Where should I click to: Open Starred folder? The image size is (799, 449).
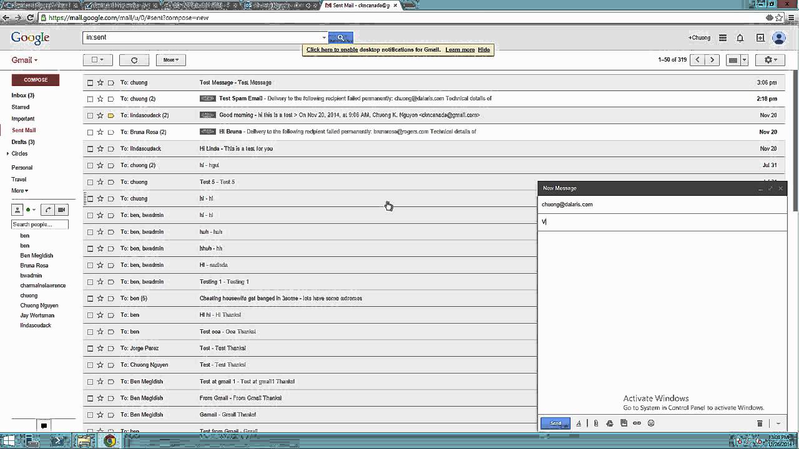click(21, 107)
